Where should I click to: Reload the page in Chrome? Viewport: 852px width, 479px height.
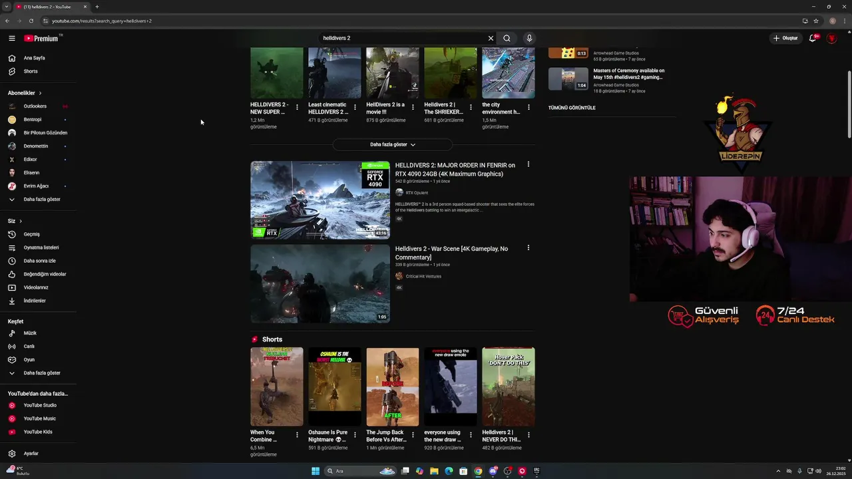click(x=31, y=21)
